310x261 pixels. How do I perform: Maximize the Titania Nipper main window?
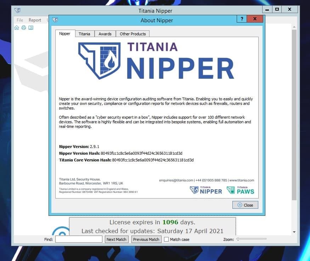click(277, 9)
